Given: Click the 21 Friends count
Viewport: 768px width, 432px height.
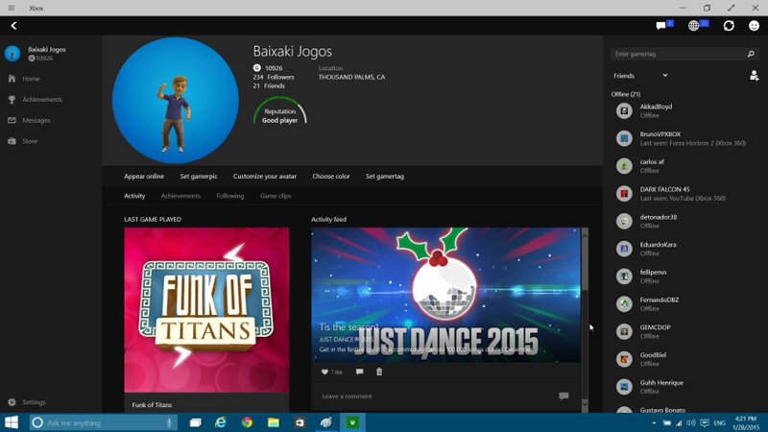Looking at the screenshot, I should click(269, 85).
